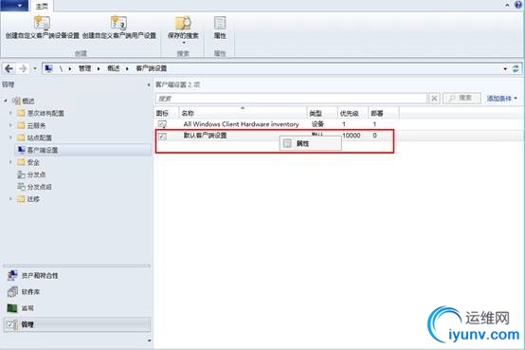Sort by the 名称 column header
This screenshot has height=350, width=525.
click(x=244, y=113)
